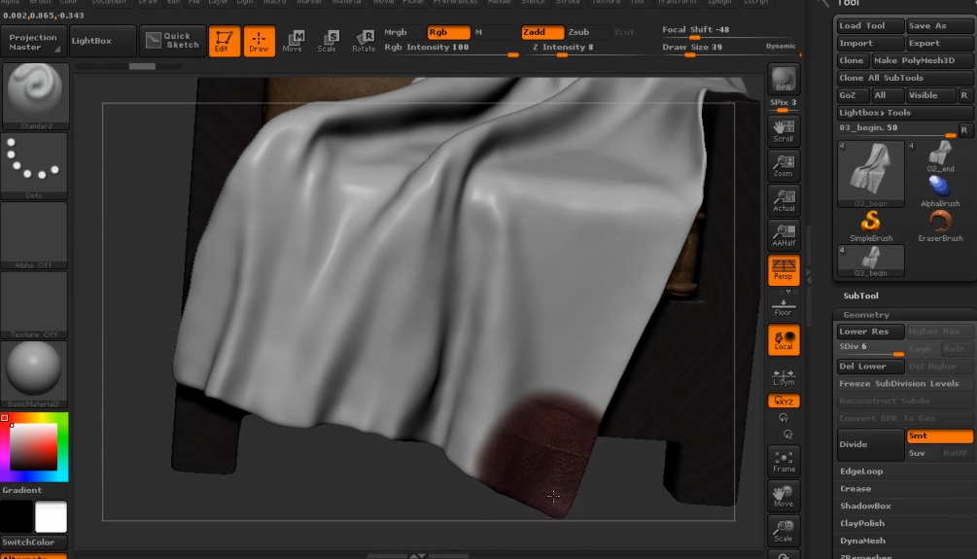Select the EraserBrush tool
This screenshot has height=559, width=977.
coord(940,226)
